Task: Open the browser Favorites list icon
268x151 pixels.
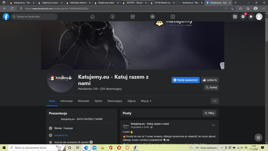Action: tap(240, 9)
